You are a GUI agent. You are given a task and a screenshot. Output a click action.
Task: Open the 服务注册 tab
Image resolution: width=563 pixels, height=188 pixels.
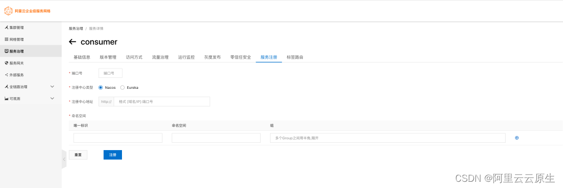269,57
